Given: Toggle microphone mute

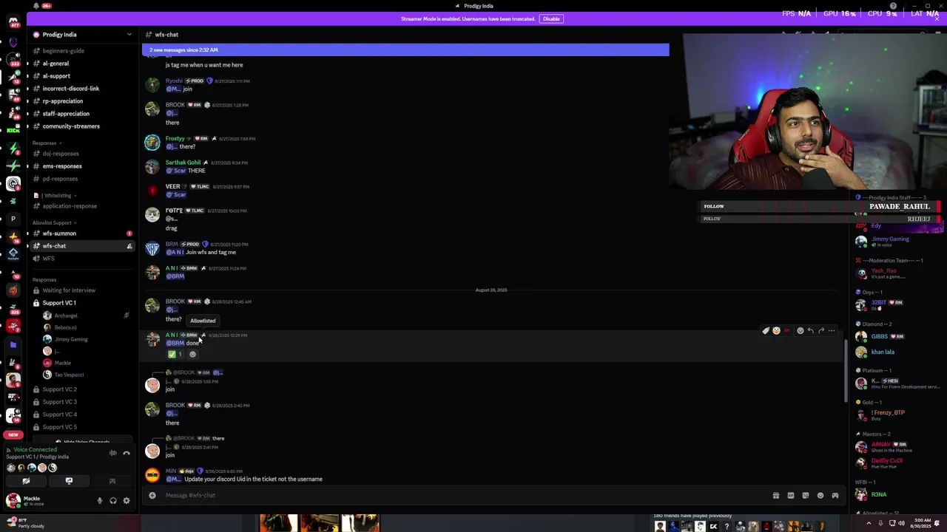Looking at the screenshot, I should pyautogui.click(x=100, y=501).
